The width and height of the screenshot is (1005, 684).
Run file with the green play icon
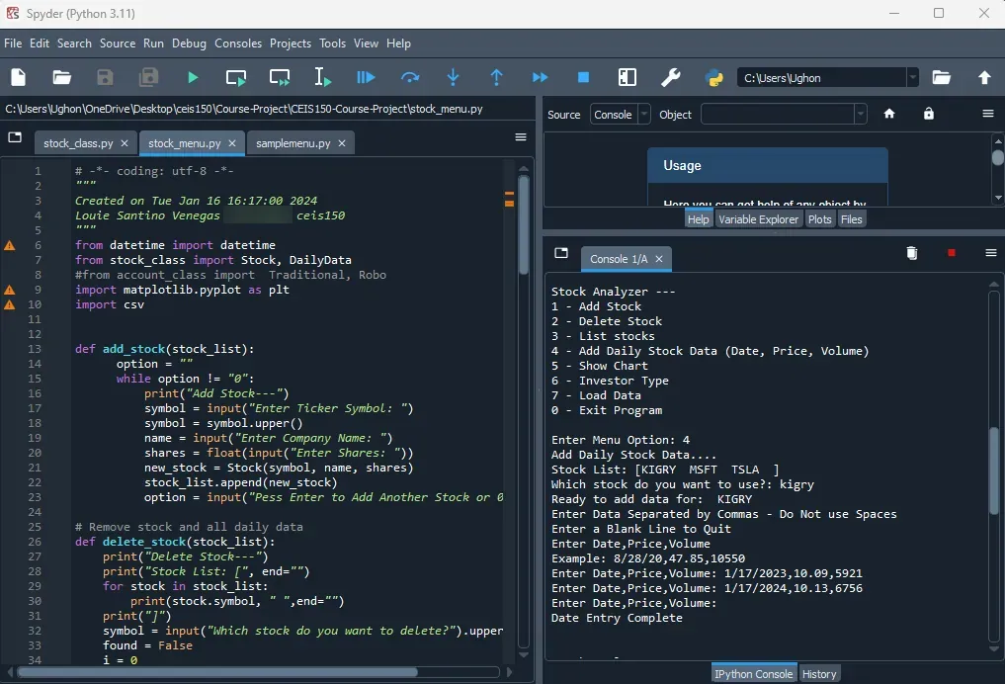tap(193, 77)
